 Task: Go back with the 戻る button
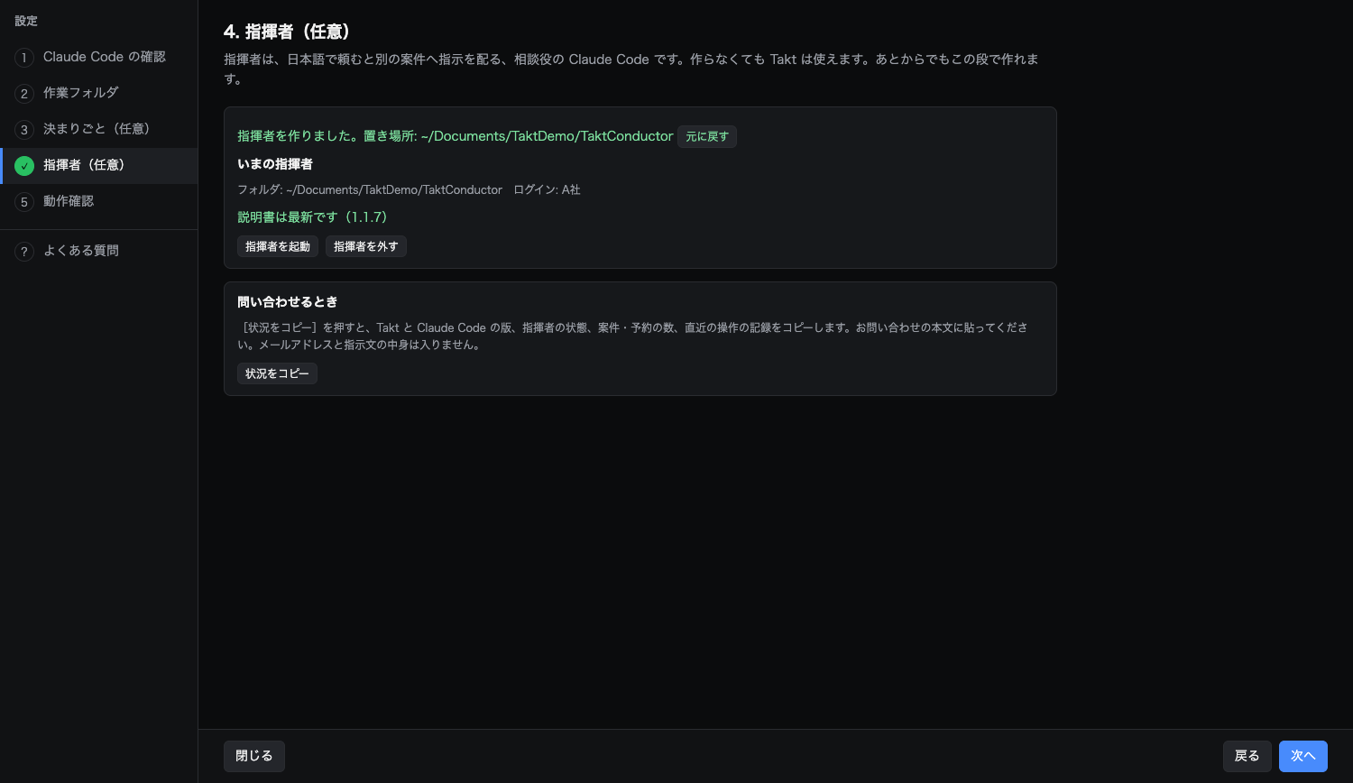[x=1247, y=756]
